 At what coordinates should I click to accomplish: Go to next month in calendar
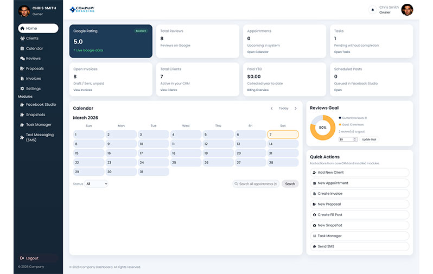click(x=295, y=109)
